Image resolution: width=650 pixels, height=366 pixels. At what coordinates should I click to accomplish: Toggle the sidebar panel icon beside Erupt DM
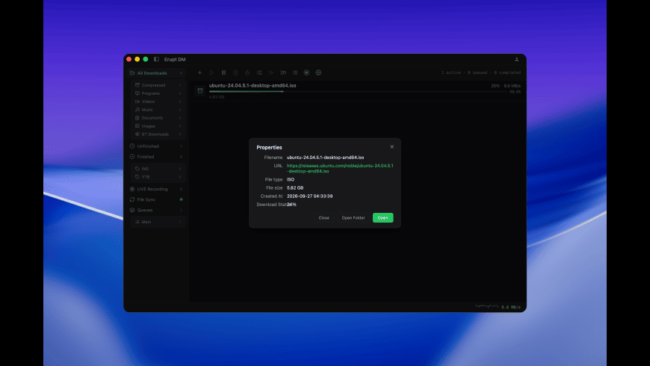click(156, 59)
